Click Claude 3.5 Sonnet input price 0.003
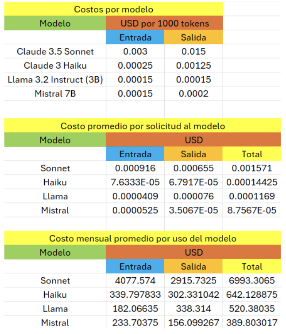 click(x=135, y=51)
